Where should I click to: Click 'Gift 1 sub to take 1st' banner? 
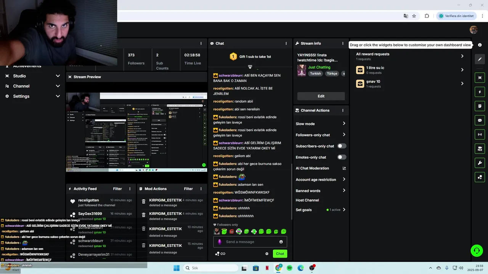click(250, 57)
